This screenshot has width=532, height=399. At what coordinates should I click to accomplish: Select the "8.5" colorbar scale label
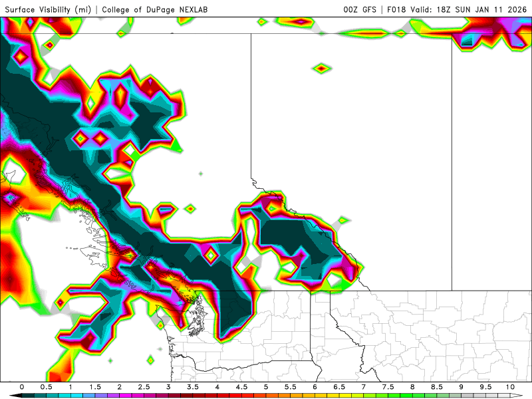pyautogui.click(x=437, y=387)
